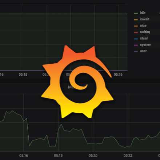Select the steal legend entry
The image size is (160, 160).
click(x=144, y=38)
